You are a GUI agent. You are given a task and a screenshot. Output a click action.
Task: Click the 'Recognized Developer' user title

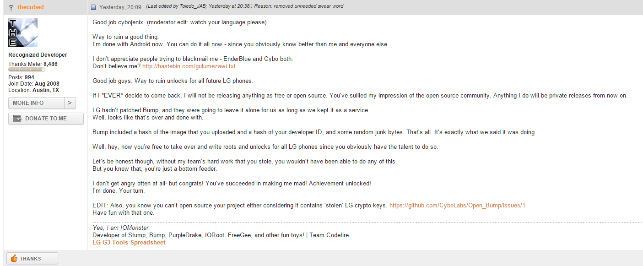38,55
